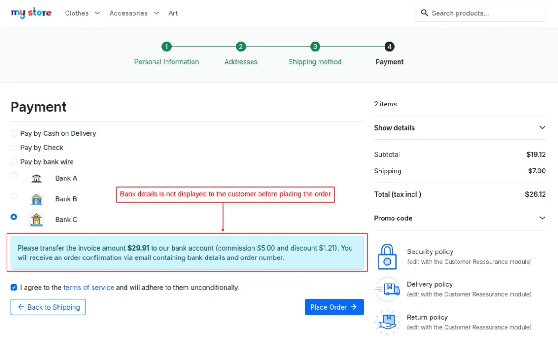
Task: Click the '2 items' text
Action: (x=385, y=104)
